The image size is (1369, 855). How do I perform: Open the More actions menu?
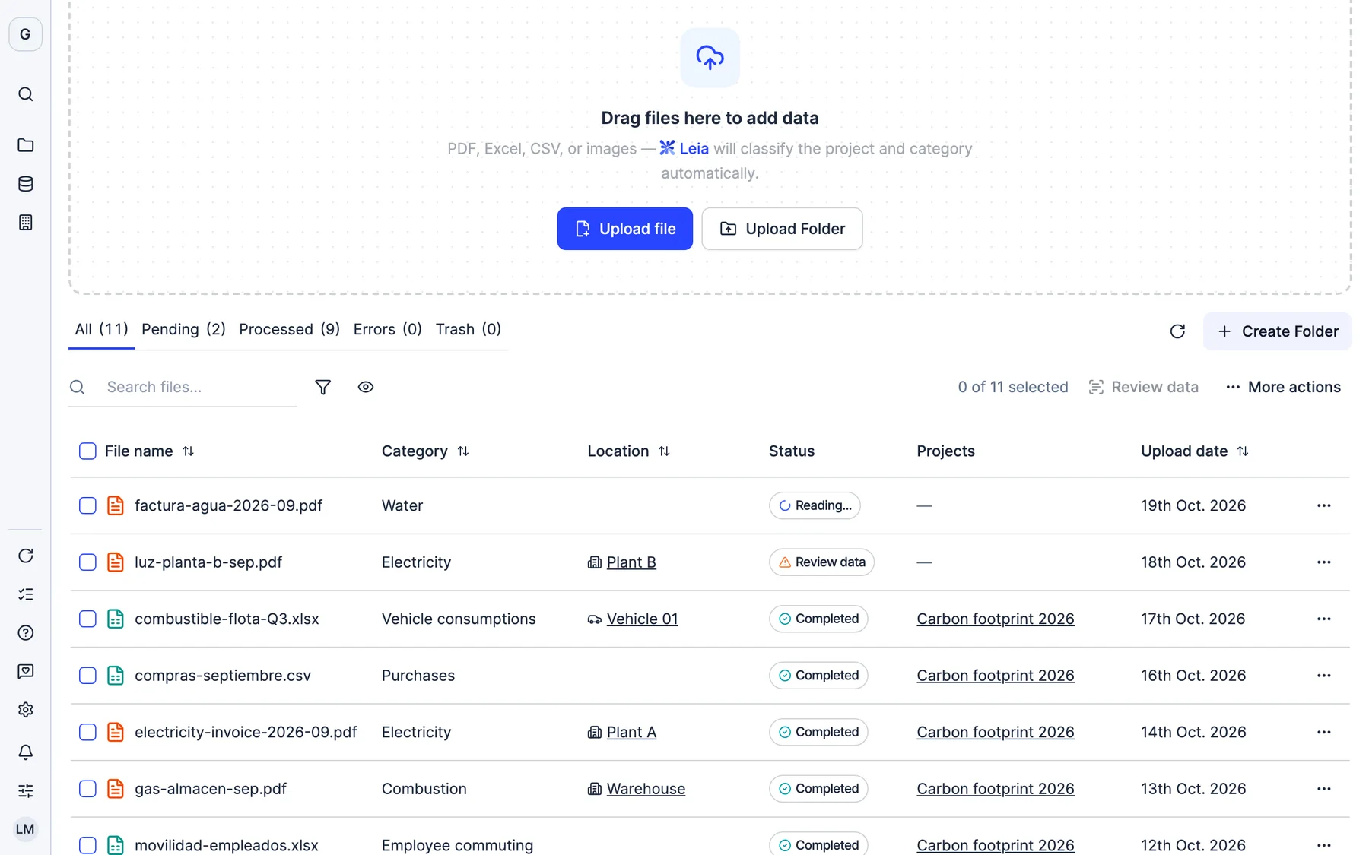click(1283, 387)
